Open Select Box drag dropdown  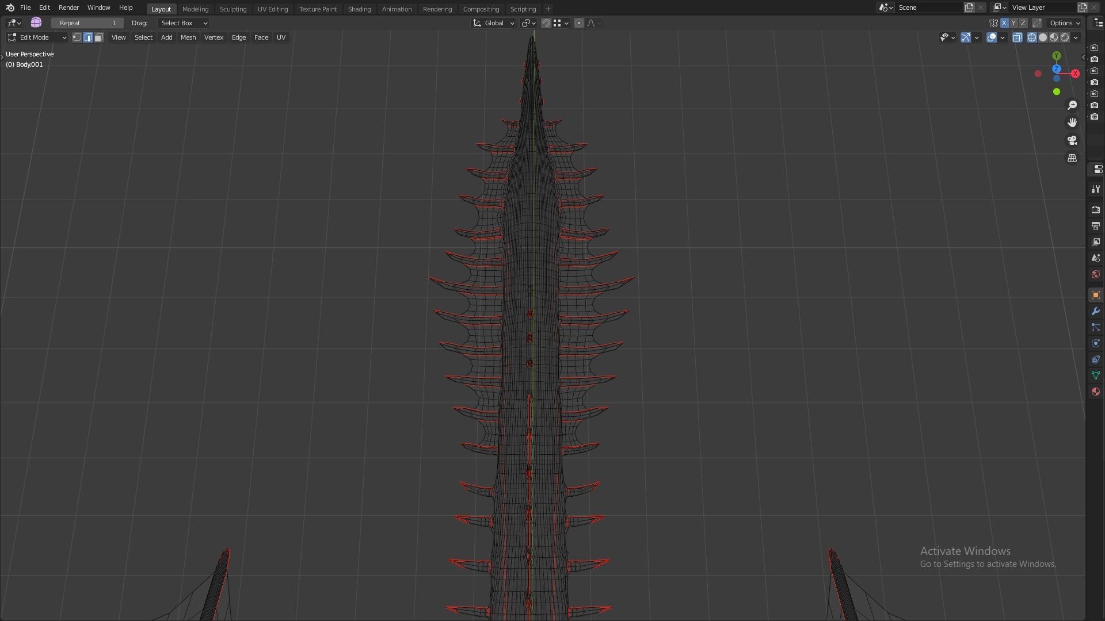[183, 23]
